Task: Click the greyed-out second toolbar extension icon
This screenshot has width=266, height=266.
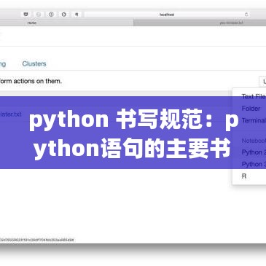Action: coord(39,15)
